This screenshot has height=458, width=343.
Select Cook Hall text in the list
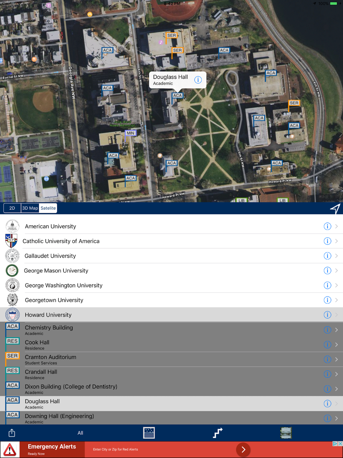(x=37, y=342)
